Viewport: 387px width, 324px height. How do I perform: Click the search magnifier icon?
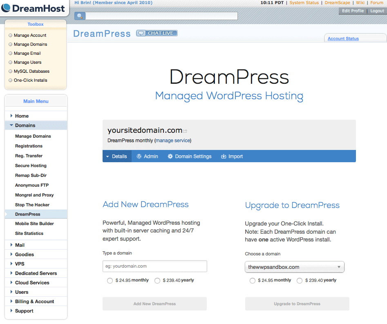pos(80,16)
